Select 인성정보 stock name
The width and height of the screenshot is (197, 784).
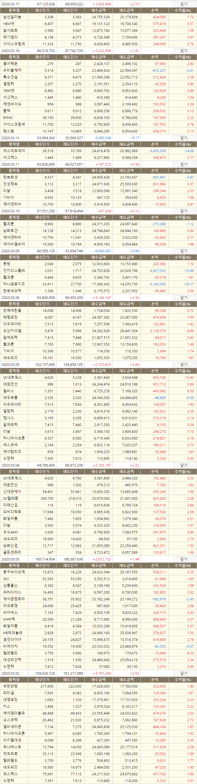coord(10,184)
